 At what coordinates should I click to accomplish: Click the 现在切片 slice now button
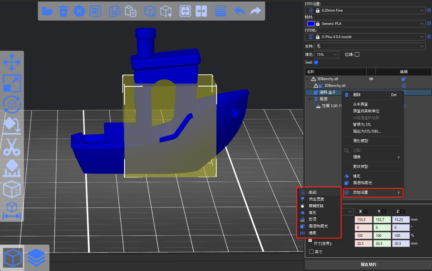pyautogui.click(x=368, y=265)
